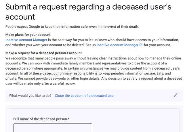This screenshot has height=132, width=187.
Task: Open Inactive Account Manager link after 'Set up'
Action: pos(117,45)
